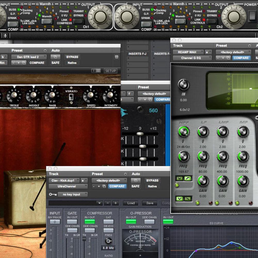The height and width of the screenshot is (258, 258).
Task: Click the microphone icon below the compressor rack
Action: tap(6, 36)
